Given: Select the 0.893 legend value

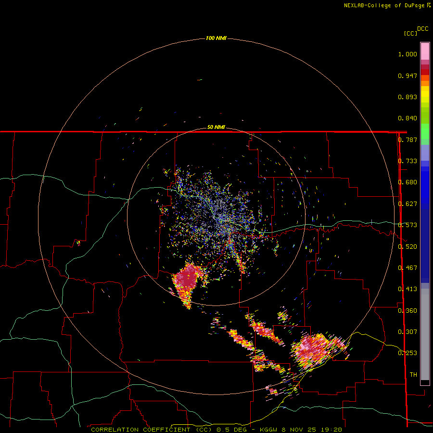Looking at the screenshot, I should [x=408, y=97].
